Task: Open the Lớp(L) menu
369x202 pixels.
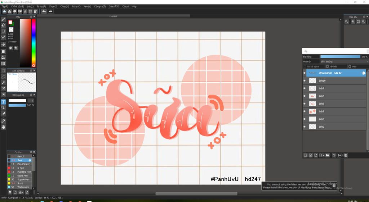Action: [30, 6]
